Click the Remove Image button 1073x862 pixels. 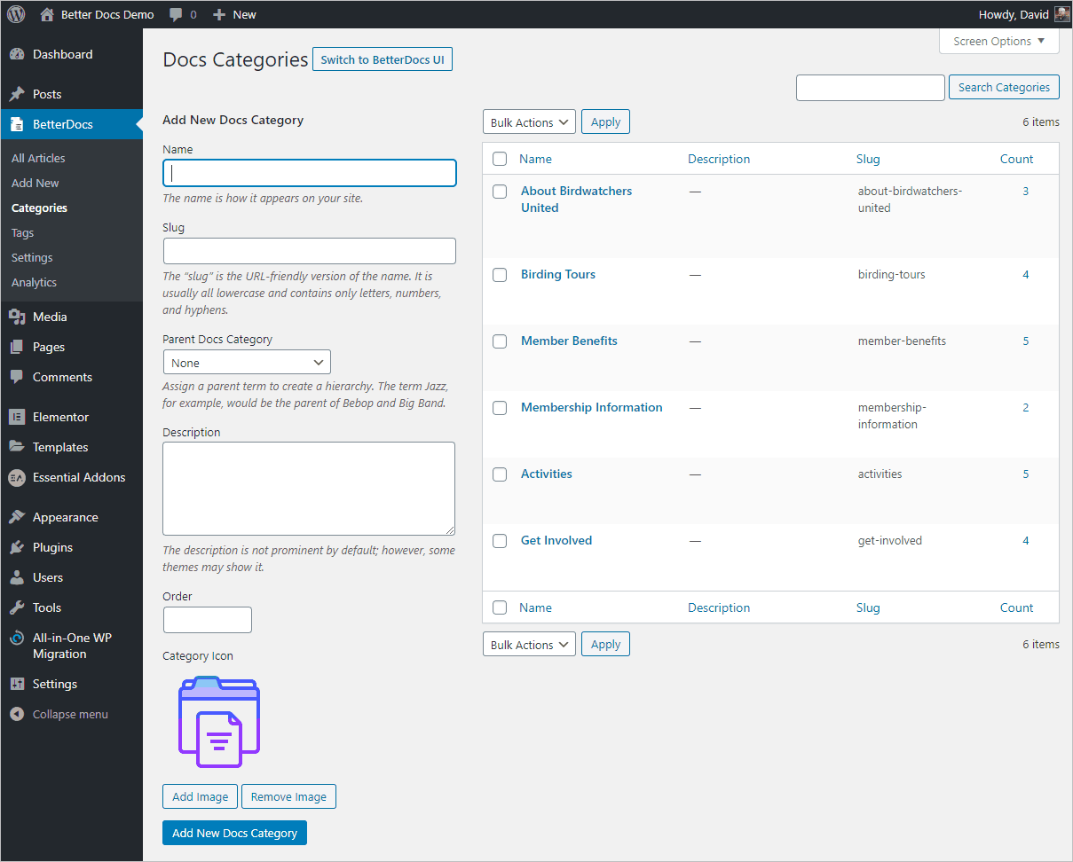pos(288,796)
